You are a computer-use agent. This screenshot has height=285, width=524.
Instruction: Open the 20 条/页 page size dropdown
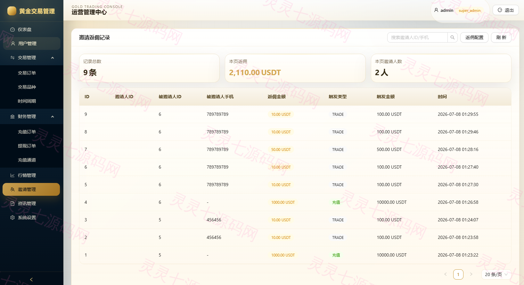click(x=496, y=274)
